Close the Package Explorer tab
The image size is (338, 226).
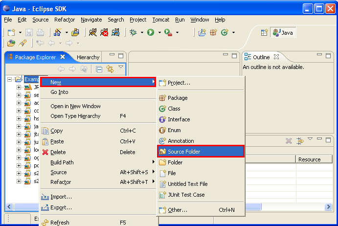61,57
